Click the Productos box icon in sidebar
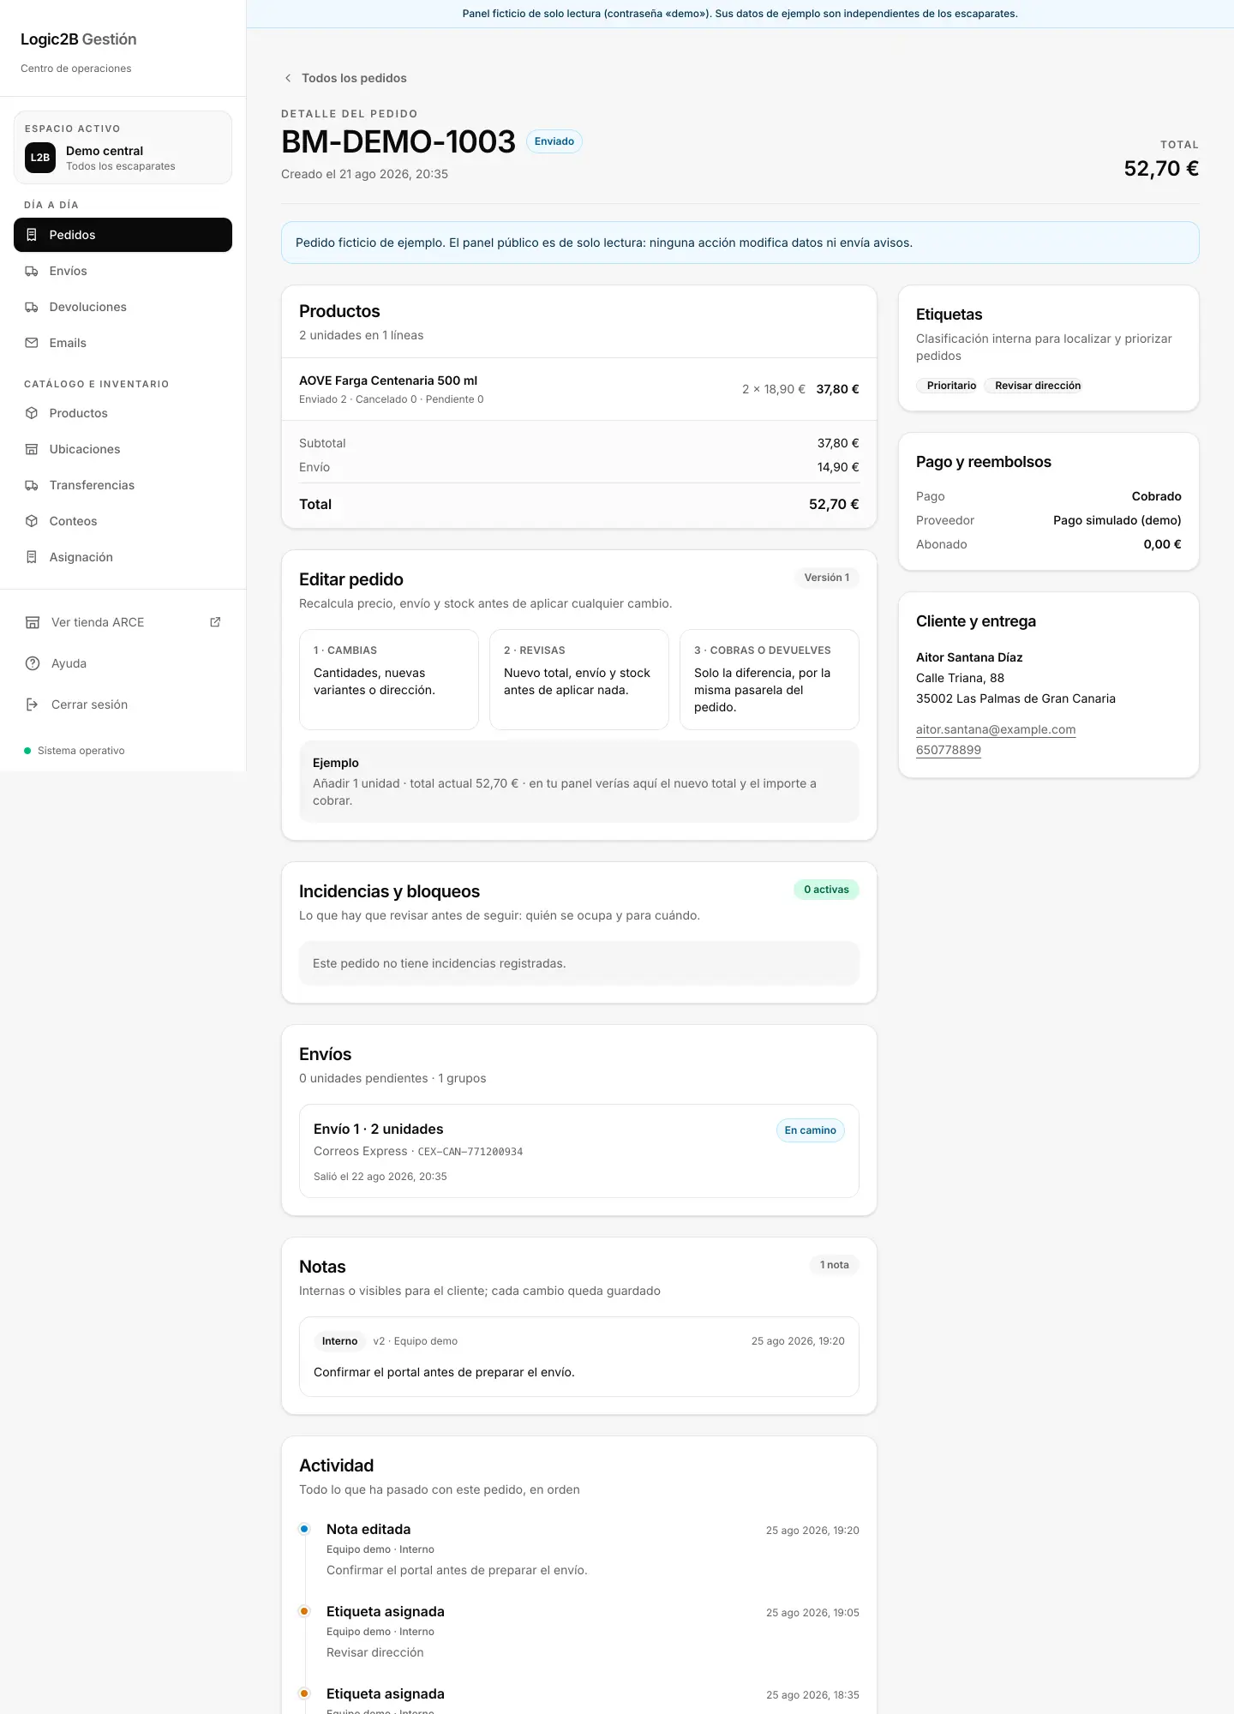This screenshot has width=1234, height=1714. coord(32,413)
